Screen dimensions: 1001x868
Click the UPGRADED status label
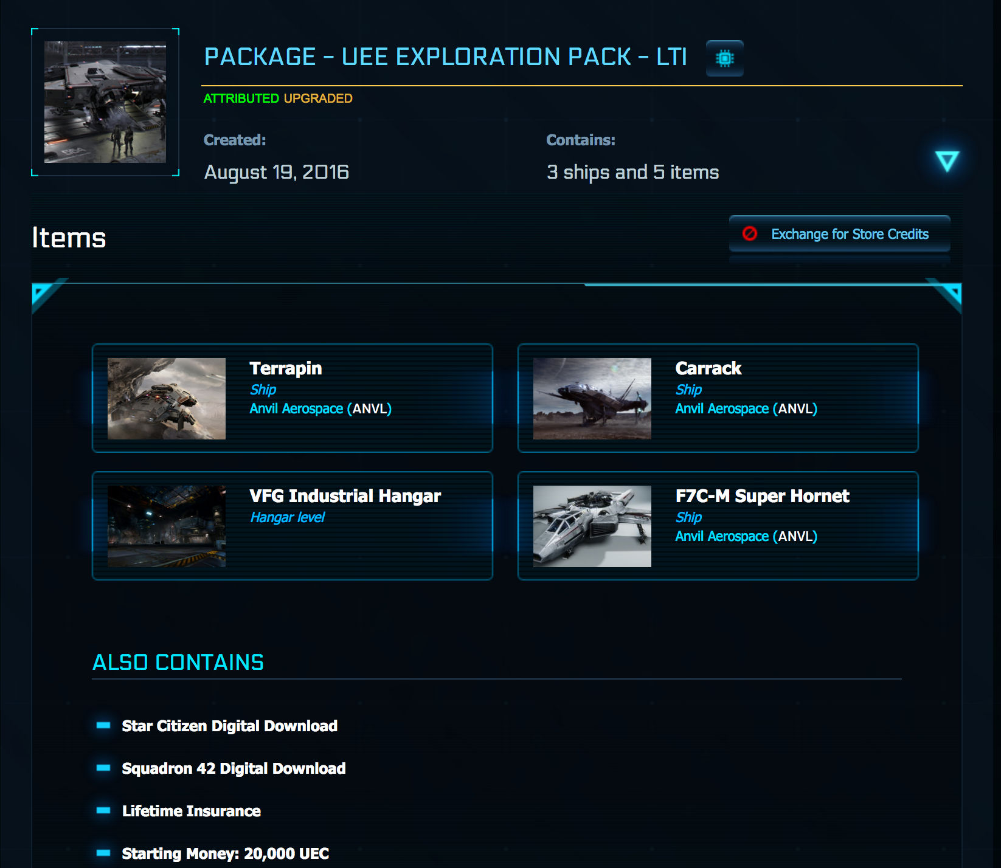pos(318,98)
